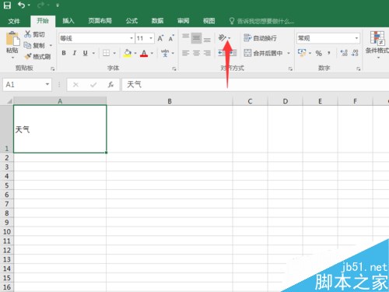Image resolution: width=389 pixels, height=292 pixels.
Task: Open the 对齐方式 dialog launcher
Action: tap(290, 69)
